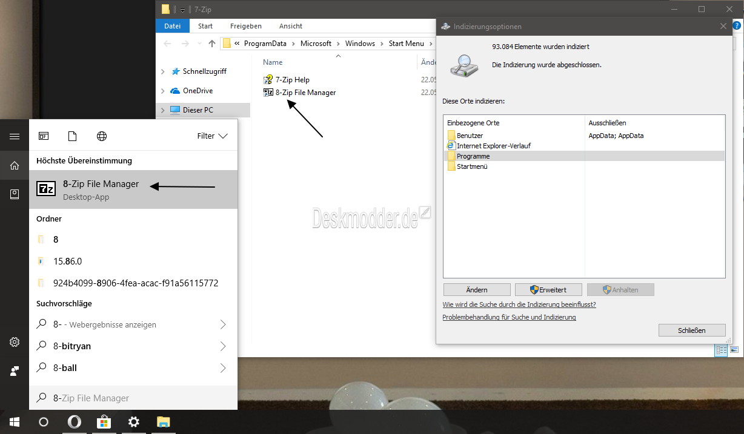Image resolution: width=744 pixels, height=434 pixels.
Task: Filter search results by Web globe icon
Action: [x=102, y=136]
